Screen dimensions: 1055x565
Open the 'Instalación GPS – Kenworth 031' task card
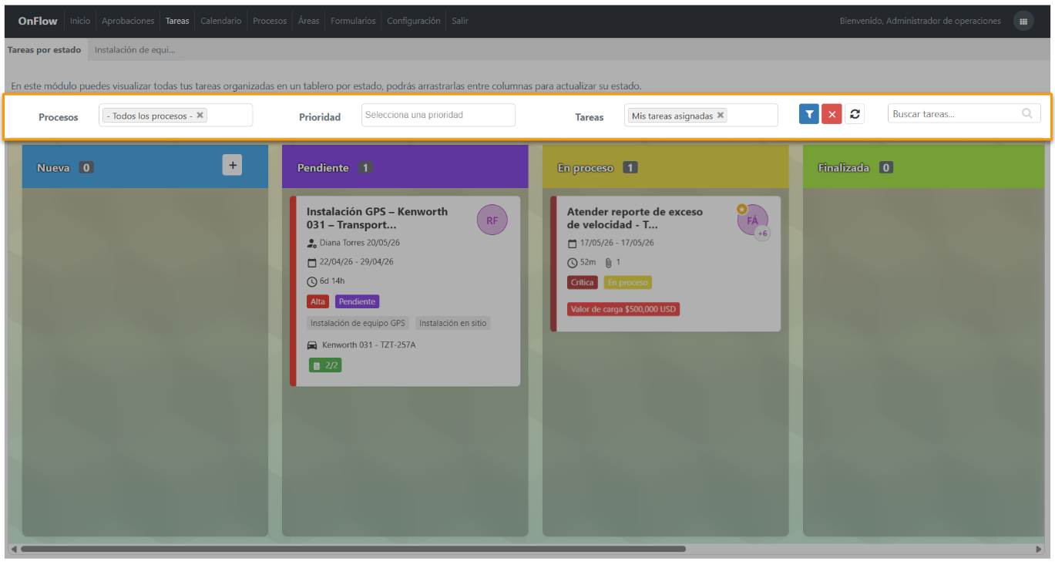point(405,291)
